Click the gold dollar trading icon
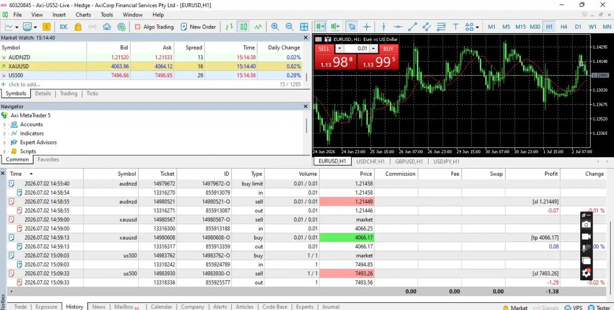Viewport: 614px width, 310px height. click(47, 27)
